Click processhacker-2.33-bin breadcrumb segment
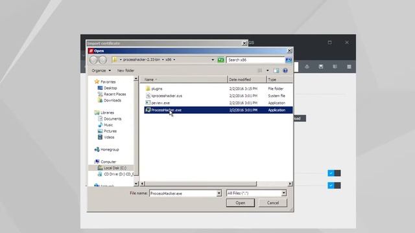 coord(141,60)
